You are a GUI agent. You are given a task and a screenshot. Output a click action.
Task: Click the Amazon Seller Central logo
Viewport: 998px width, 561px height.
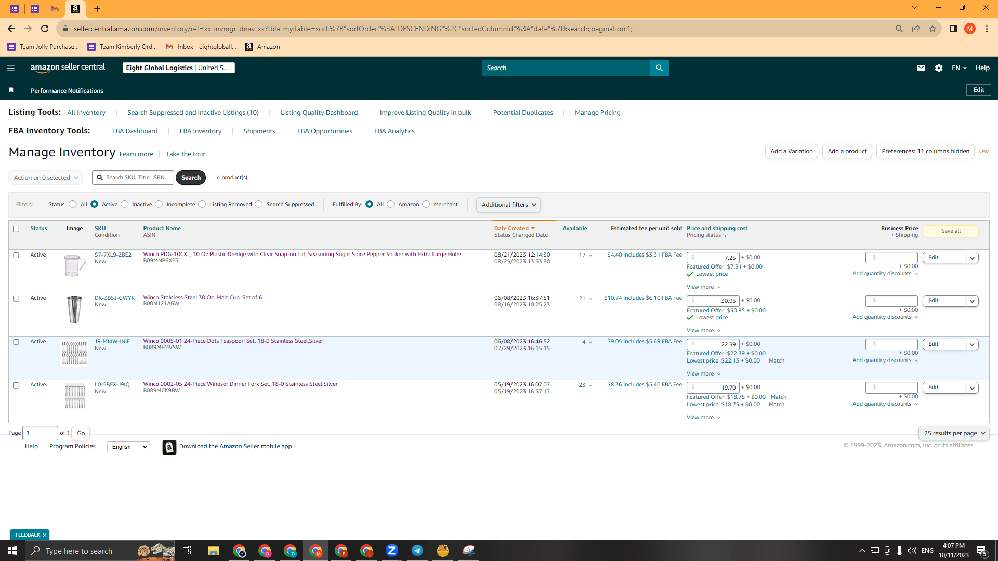click(68, 68)
